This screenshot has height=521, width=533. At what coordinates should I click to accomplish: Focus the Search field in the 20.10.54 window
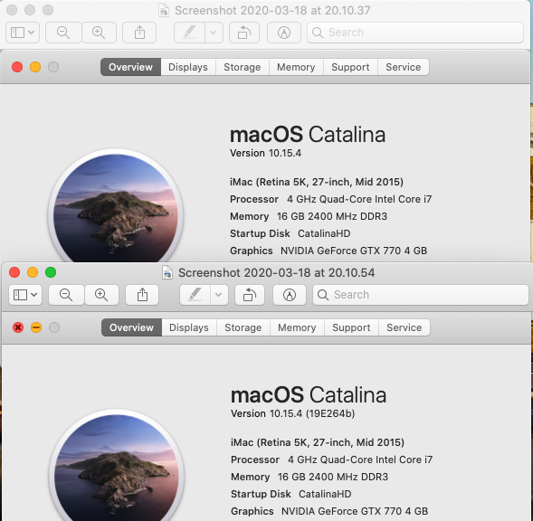pyautogui.click(x=421, y=295)
